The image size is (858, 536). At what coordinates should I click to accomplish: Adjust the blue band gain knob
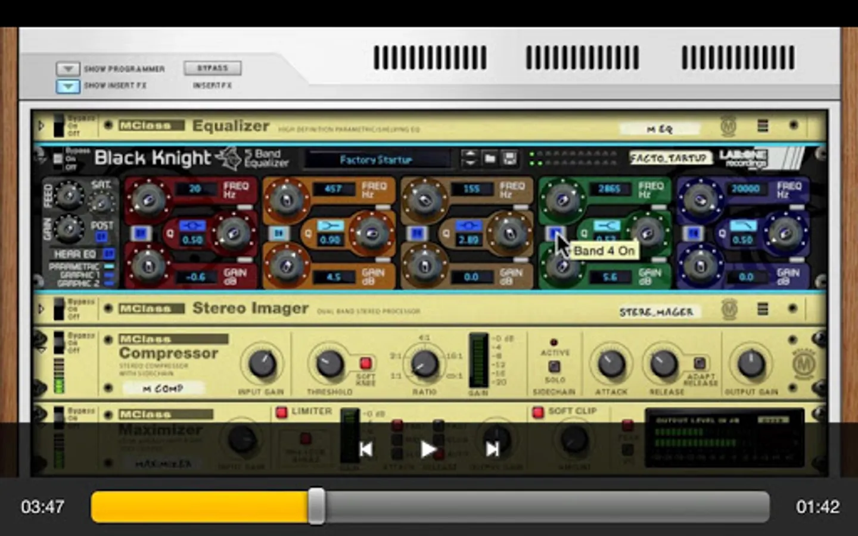tap(701, 267)
